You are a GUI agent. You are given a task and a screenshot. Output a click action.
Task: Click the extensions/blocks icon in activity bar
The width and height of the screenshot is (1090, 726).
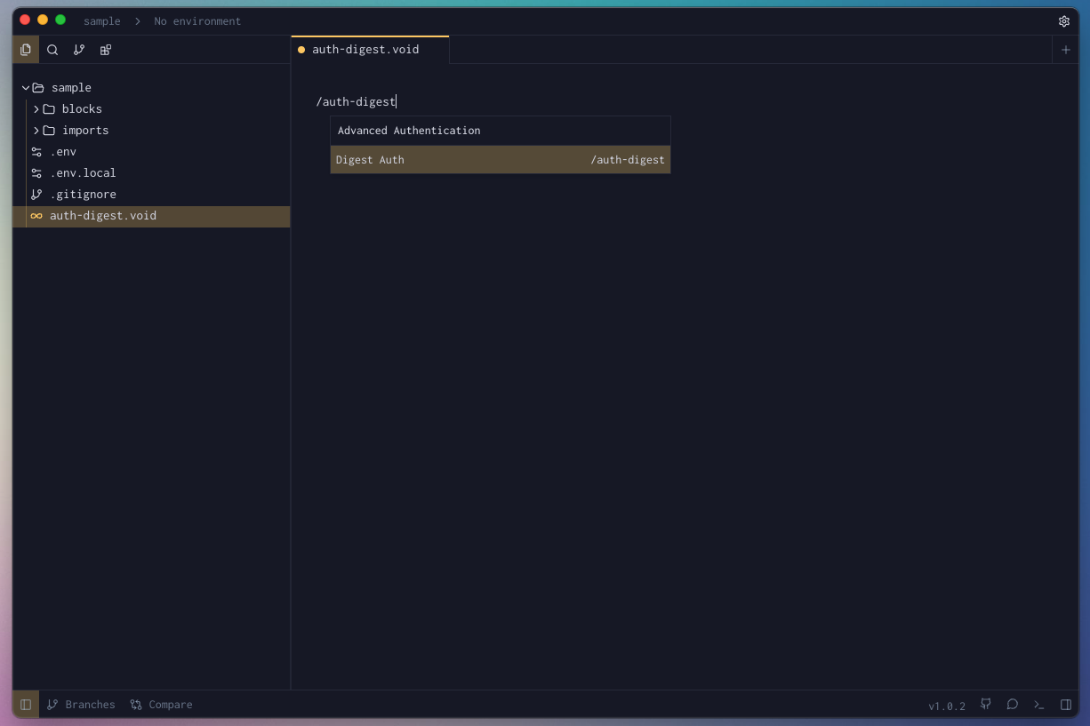tap(105, 50)
